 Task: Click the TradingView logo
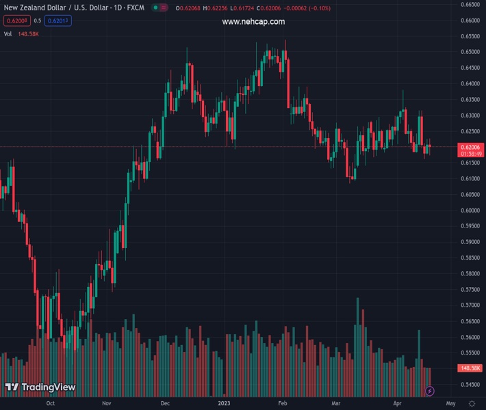coord(40,387)
